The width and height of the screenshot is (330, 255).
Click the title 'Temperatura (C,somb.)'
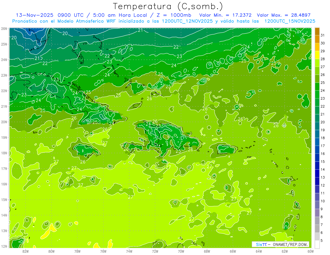[x=168, y=6]
